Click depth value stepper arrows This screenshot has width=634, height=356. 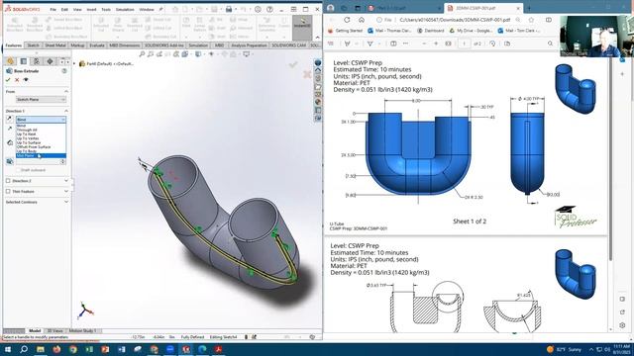coord(62,161)
